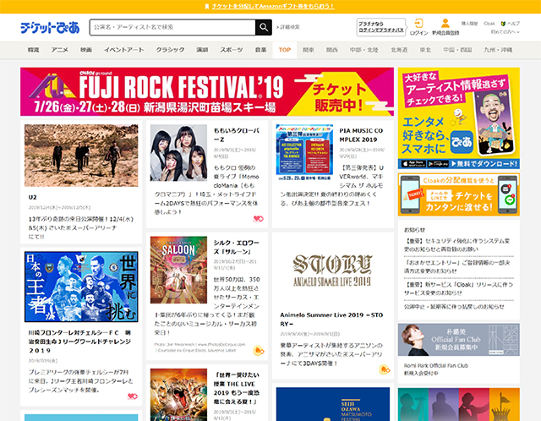Expand the 初めての方へ dropdown
Screen dimensions: 541x421
[x=505, y=32]
